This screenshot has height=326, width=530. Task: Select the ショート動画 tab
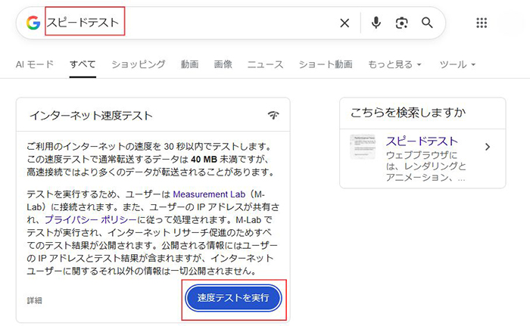(x=326, y=64)
